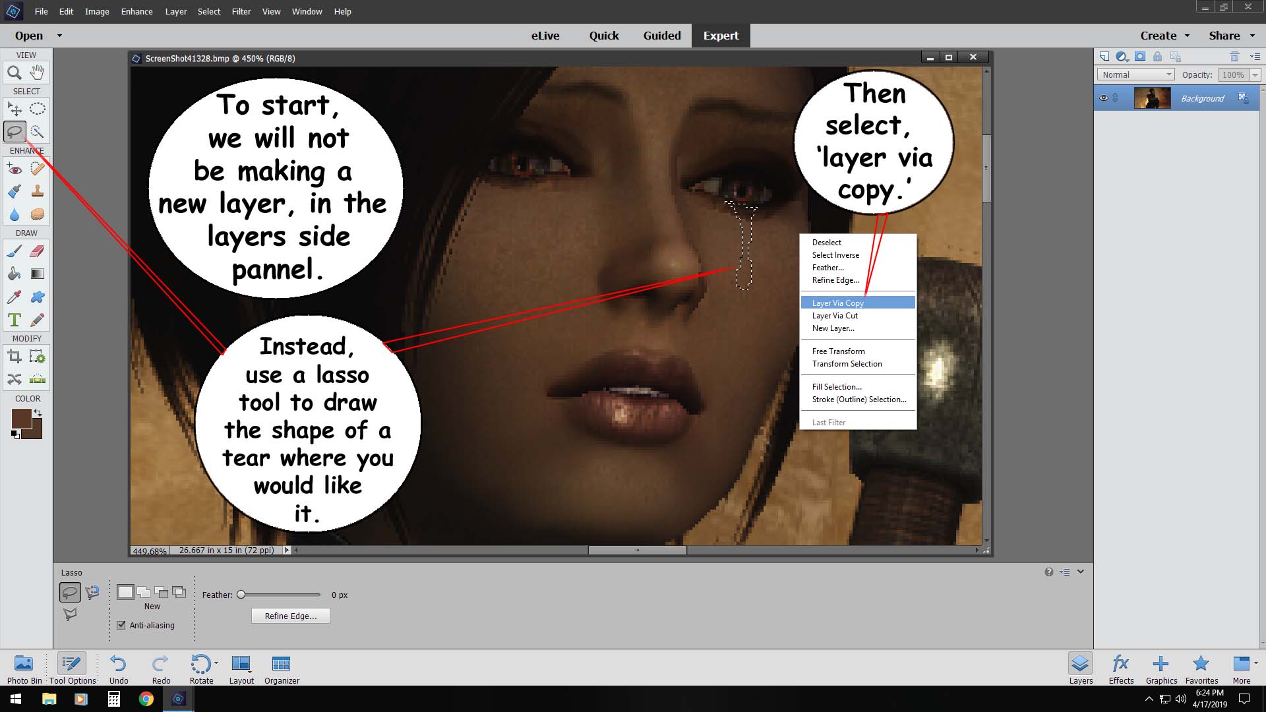Select the Clone Stamp tool
Image resolution: width=1266 pixels, height=712 pixels.
click(38, 192)
